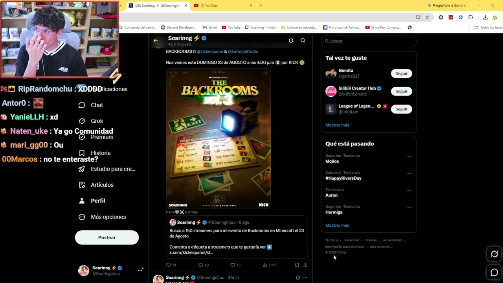Screen dimensions: 503x283
Task: Open more options for Auron trend
Action: [x=409, y=191]
